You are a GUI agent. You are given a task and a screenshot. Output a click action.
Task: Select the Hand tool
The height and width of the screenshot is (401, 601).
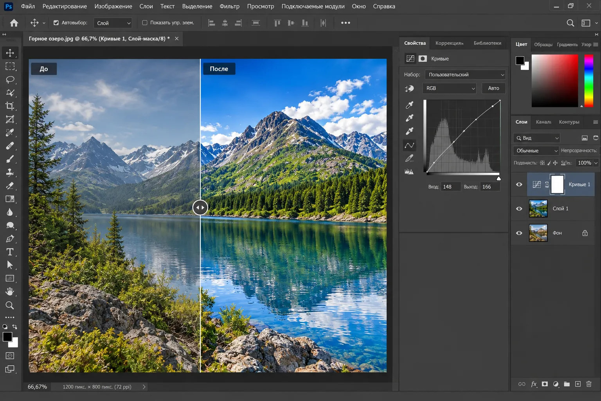[10, 292]
